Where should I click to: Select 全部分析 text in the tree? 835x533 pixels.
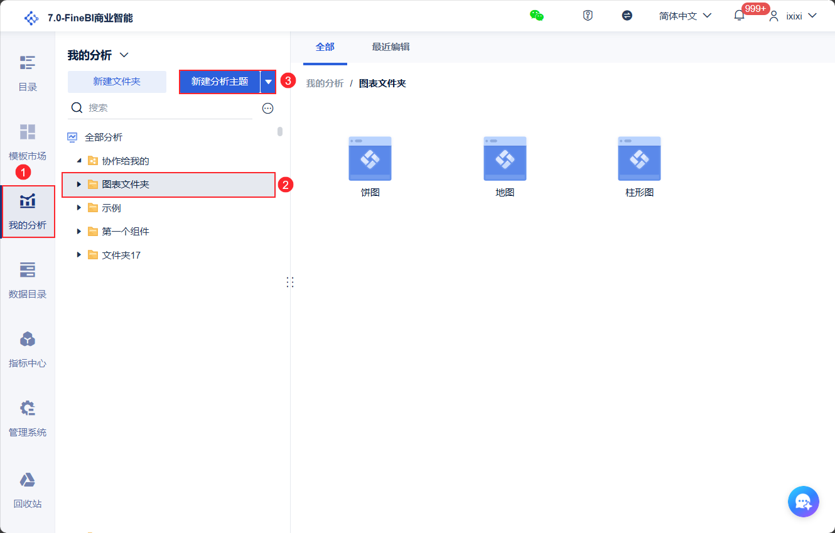coord(104,137)
